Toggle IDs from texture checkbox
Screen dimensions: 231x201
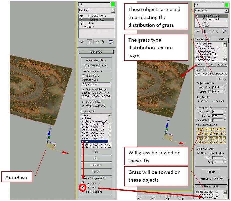[83, 191]
